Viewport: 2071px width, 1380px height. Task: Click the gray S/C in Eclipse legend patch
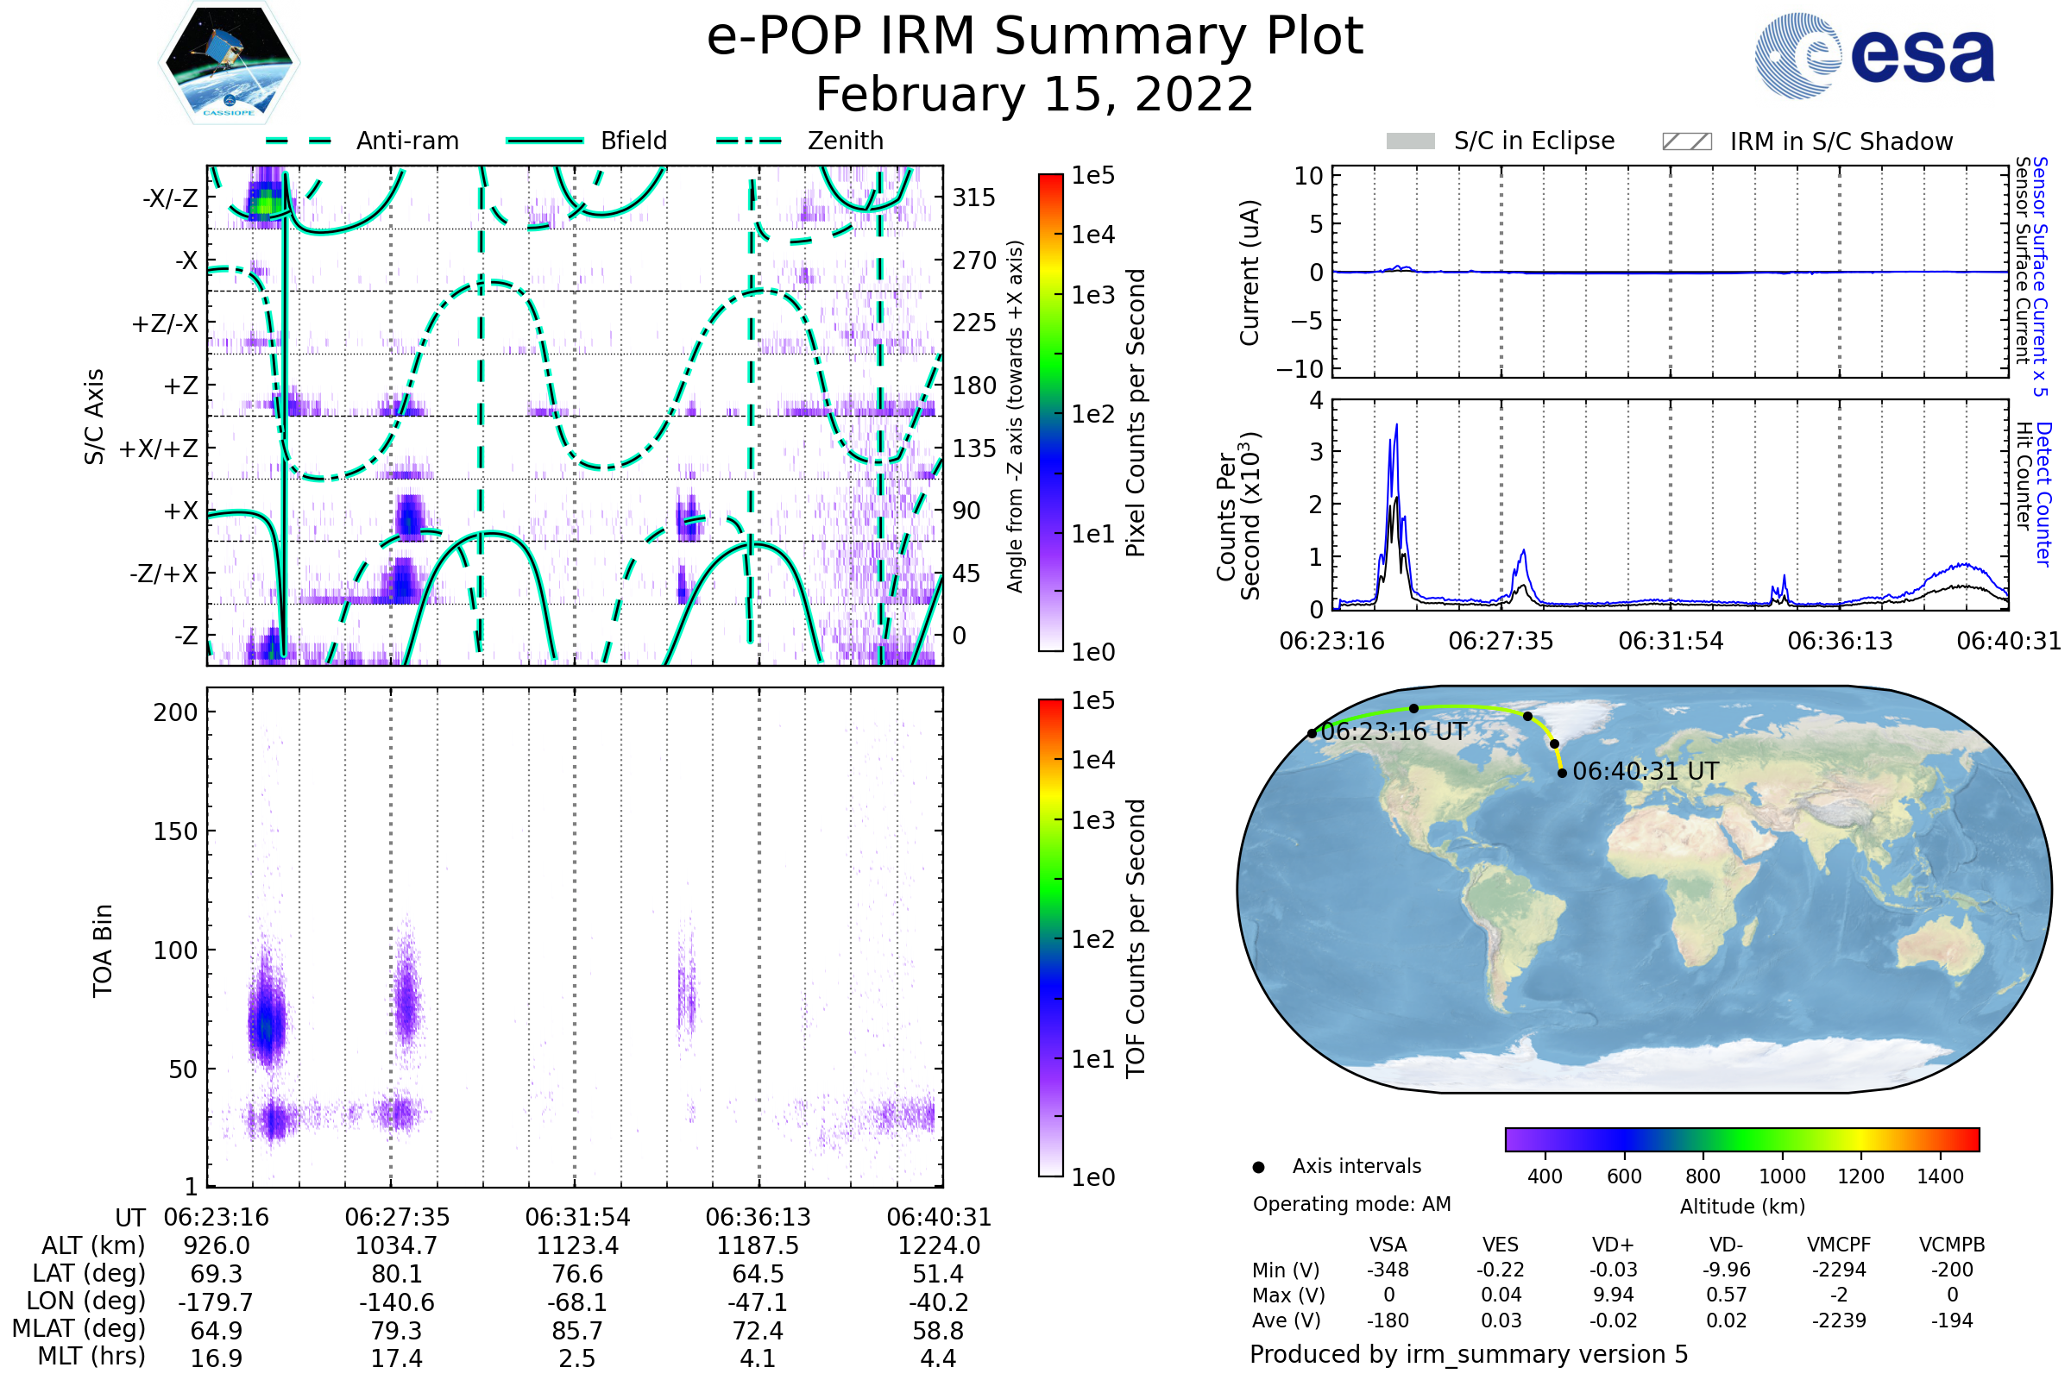[1411, 141]
